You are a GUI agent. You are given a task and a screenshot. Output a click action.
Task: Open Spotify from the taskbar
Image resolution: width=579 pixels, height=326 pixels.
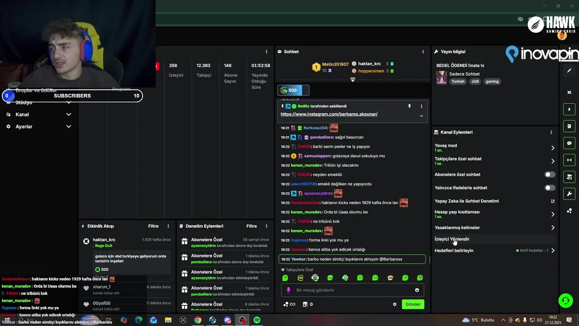coord(257,320)
